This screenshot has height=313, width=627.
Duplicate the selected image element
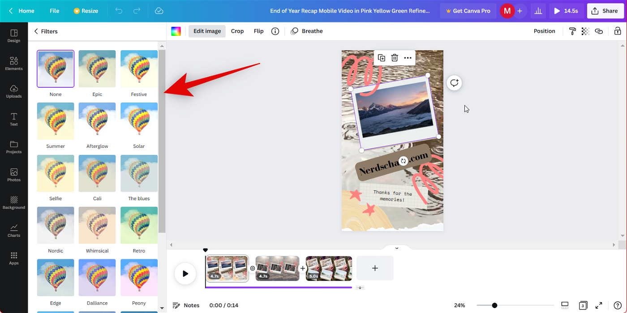pos(382,58)
